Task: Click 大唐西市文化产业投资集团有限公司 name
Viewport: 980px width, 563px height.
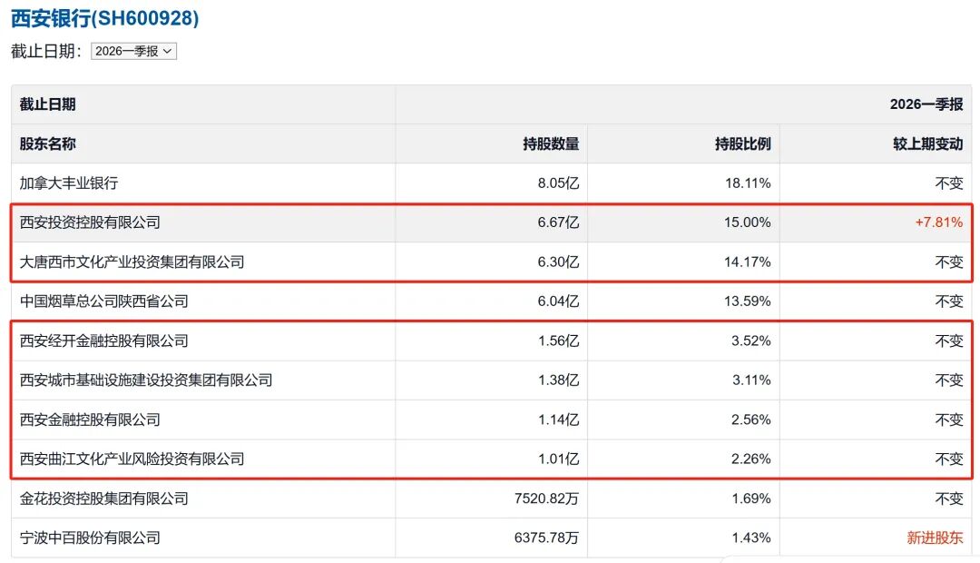Action: pyautogui.click(x=132, y=262)
